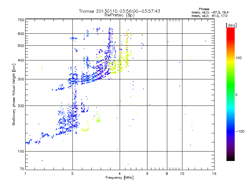Viewport: 252px width, 189px height.
Task: Click the 'Phases' header text
Action: click(x=204, y=9)
